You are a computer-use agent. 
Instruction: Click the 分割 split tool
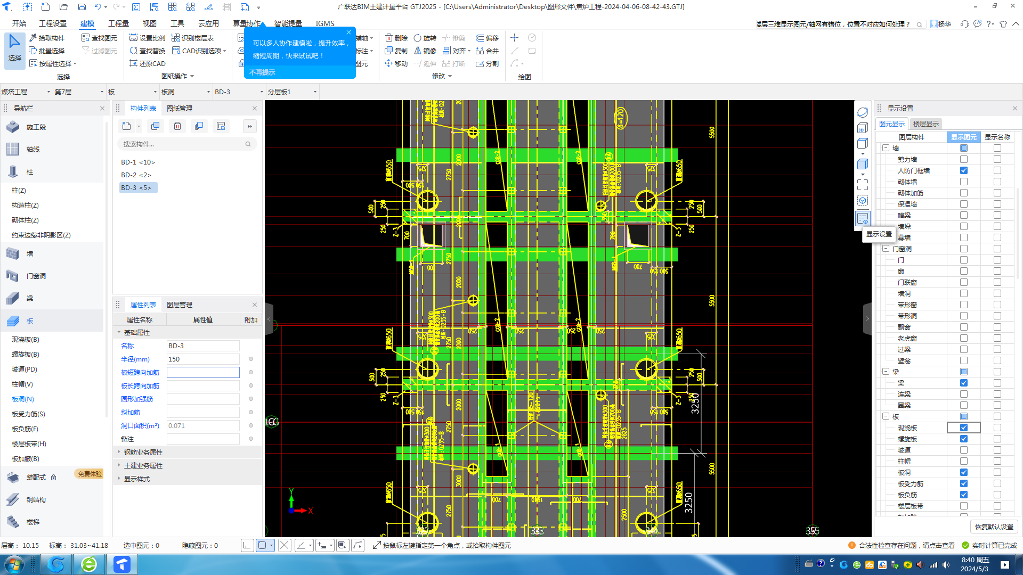click(488, 63)
